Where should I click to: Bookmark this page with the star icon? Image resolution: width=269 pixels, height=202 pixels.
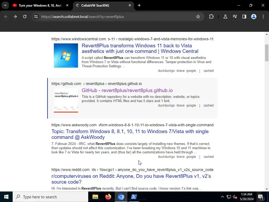(x=198, y=17)
